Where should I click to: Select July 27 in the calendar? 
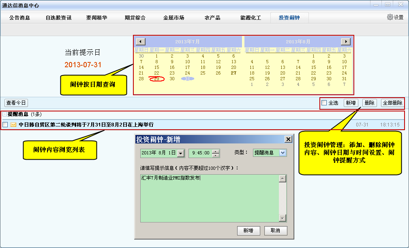pyautogui.click(x=233, y=73)
